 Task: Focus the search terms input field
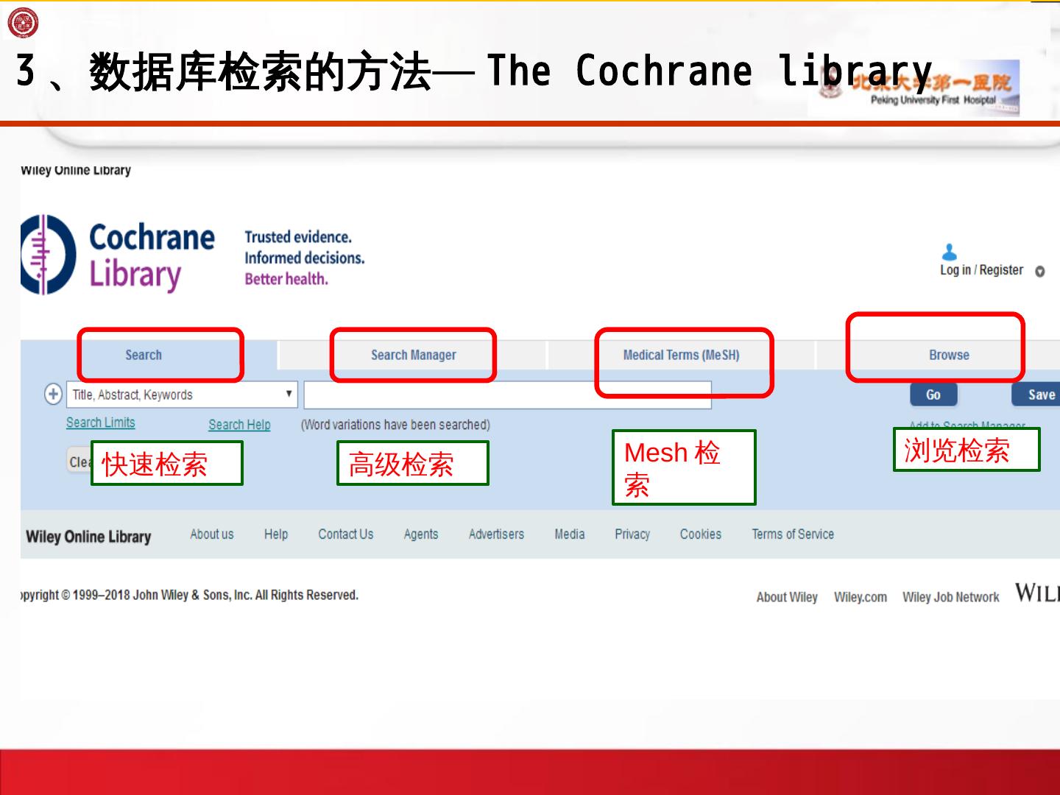(507, 395)
